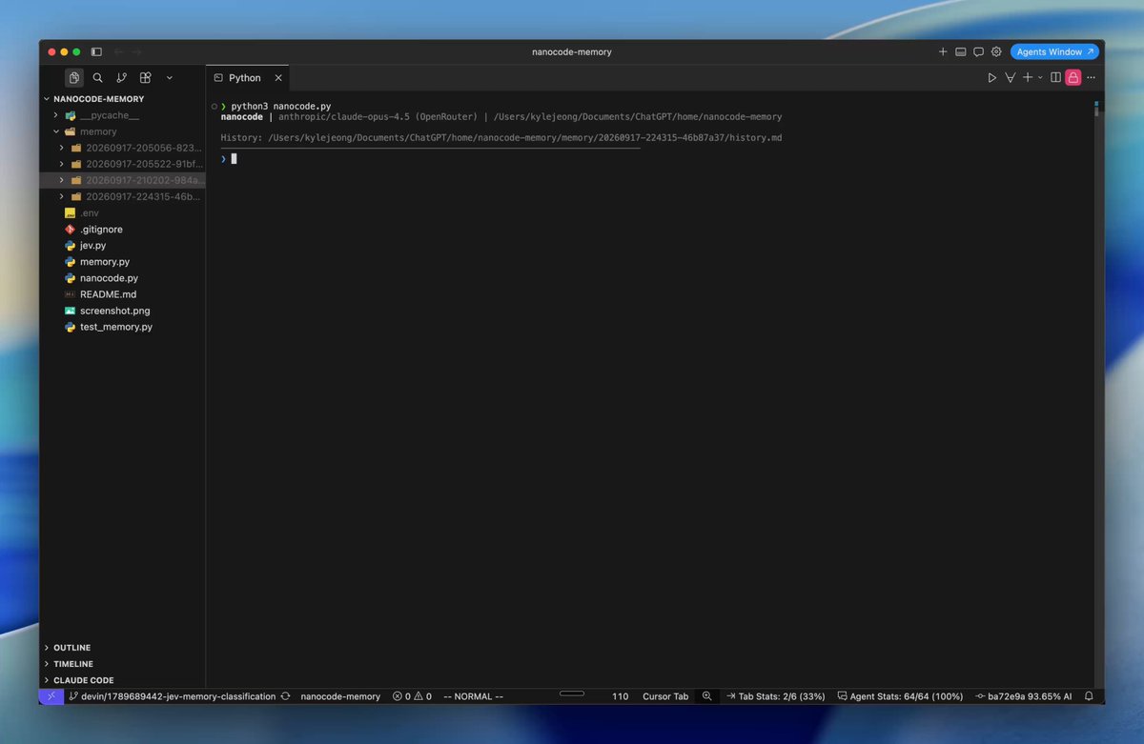Run with the play triangle icon

[992, 78]
